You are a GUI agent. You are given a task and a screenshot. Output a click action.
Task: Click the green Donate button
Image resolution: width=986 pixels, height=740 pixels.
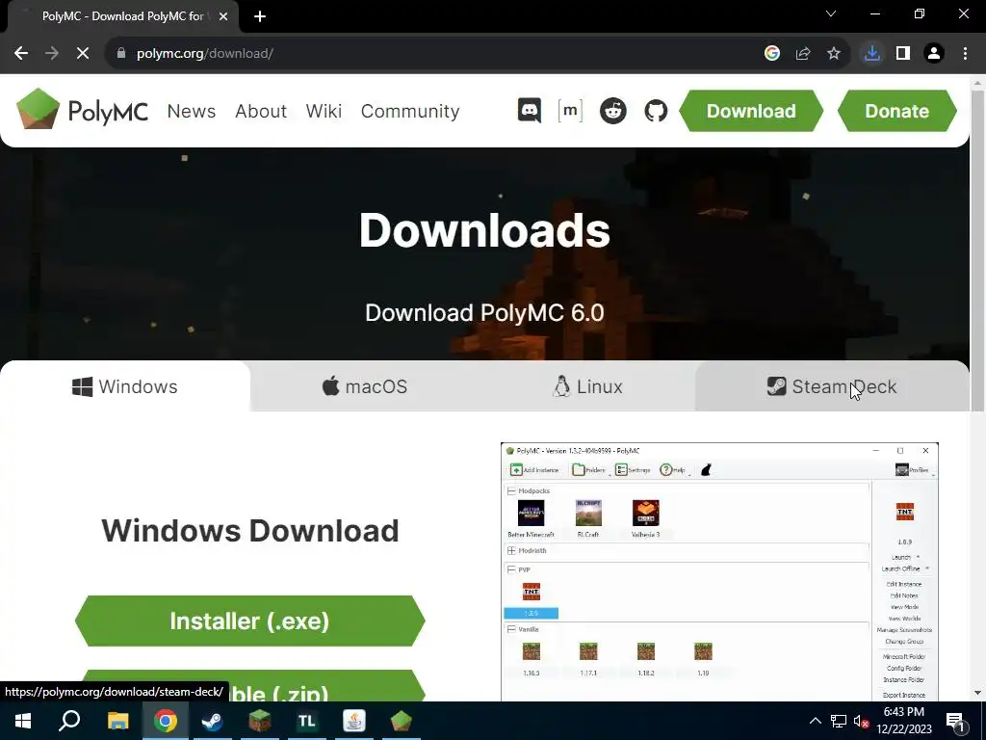click(896, 111)
